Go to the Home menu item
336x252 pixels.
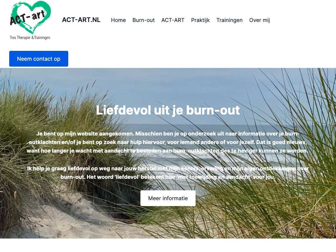118,20
